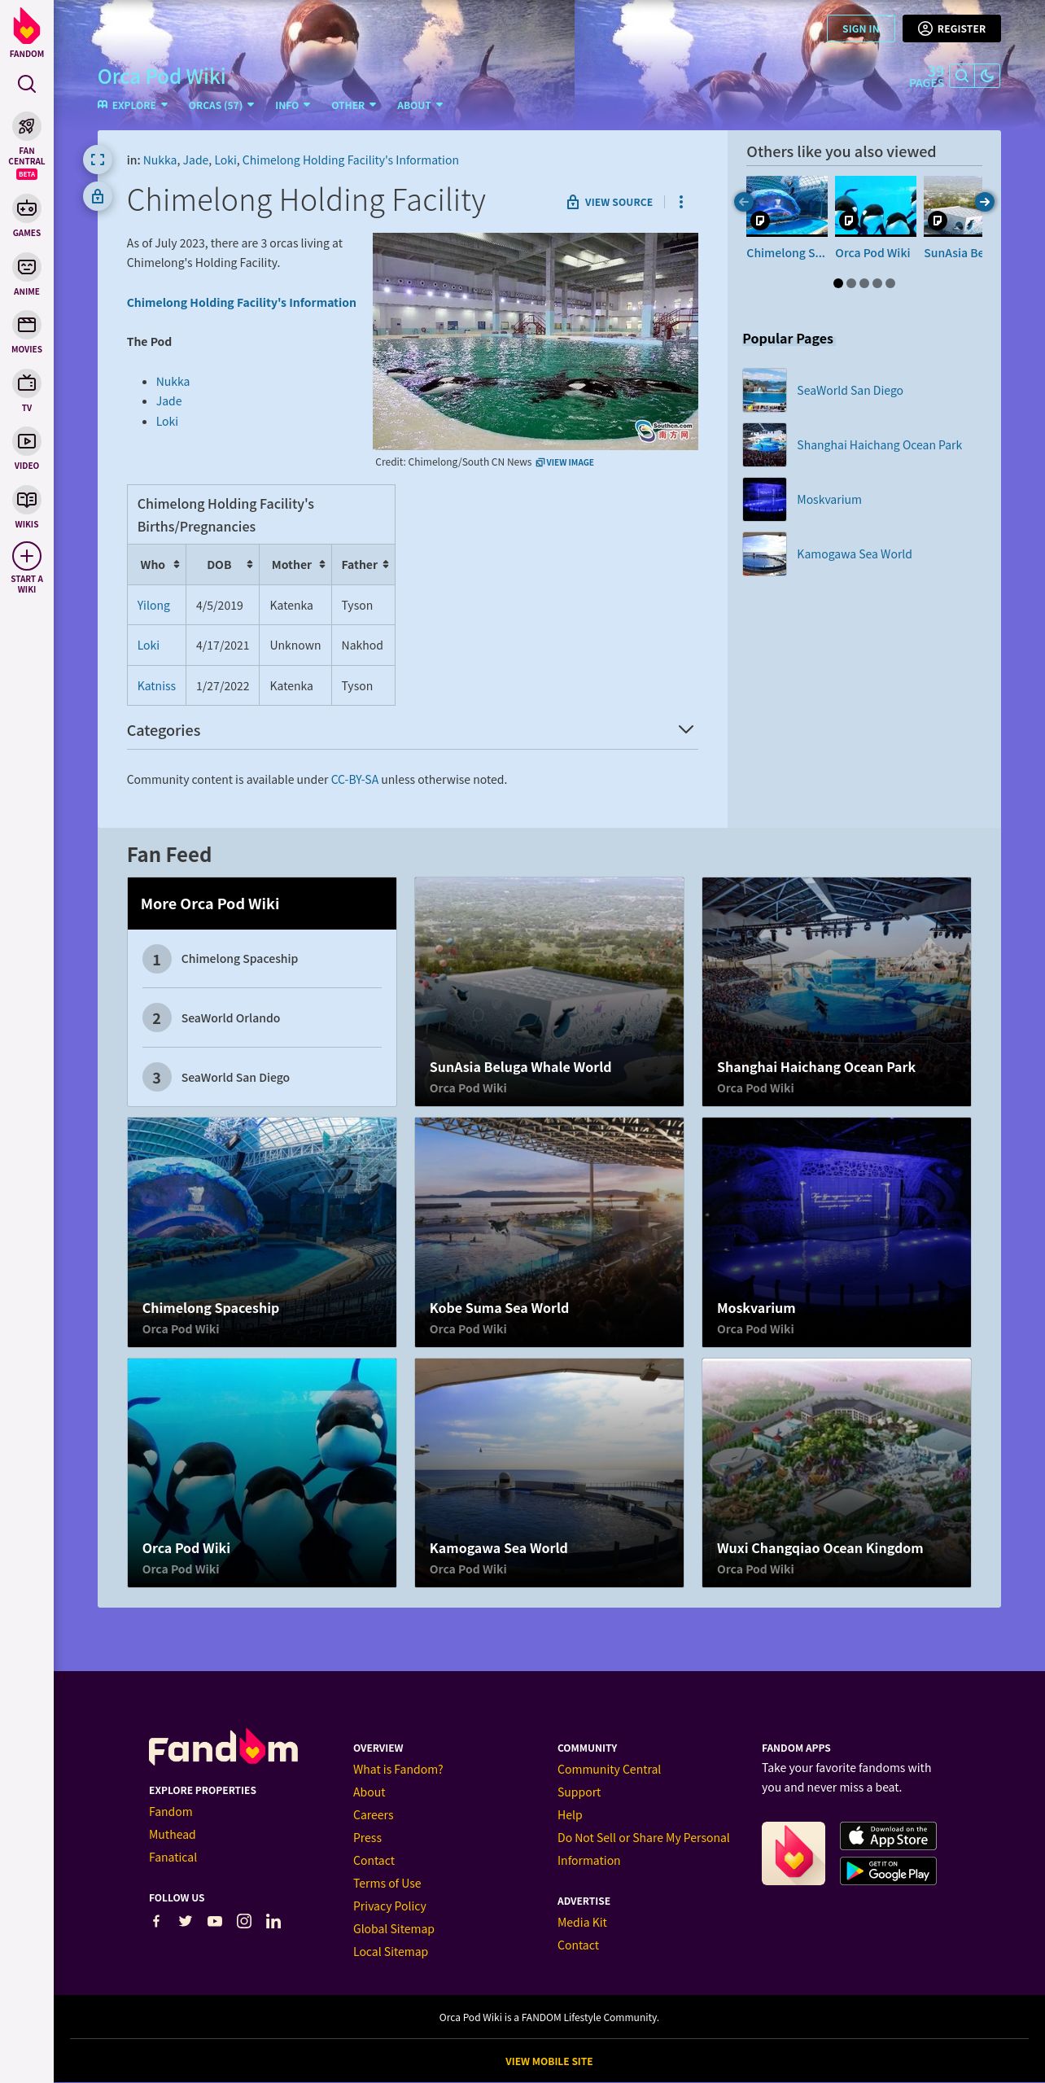Viewport: 1045px width, 2083px height.
Task: Click the Sign In button
Action: pyautogui.click(x=861, y=28)
